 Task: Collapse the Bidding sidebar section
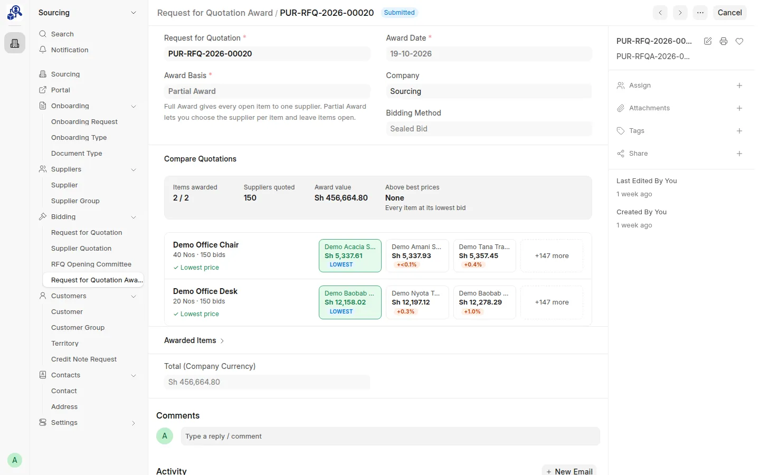(134, 217)
